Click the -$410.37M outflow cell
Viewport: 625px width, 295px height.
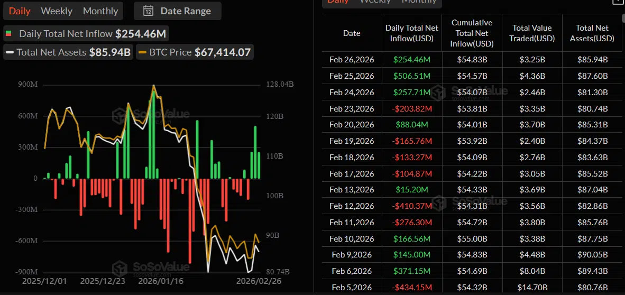pyautogui.click(x=412, y=206)
